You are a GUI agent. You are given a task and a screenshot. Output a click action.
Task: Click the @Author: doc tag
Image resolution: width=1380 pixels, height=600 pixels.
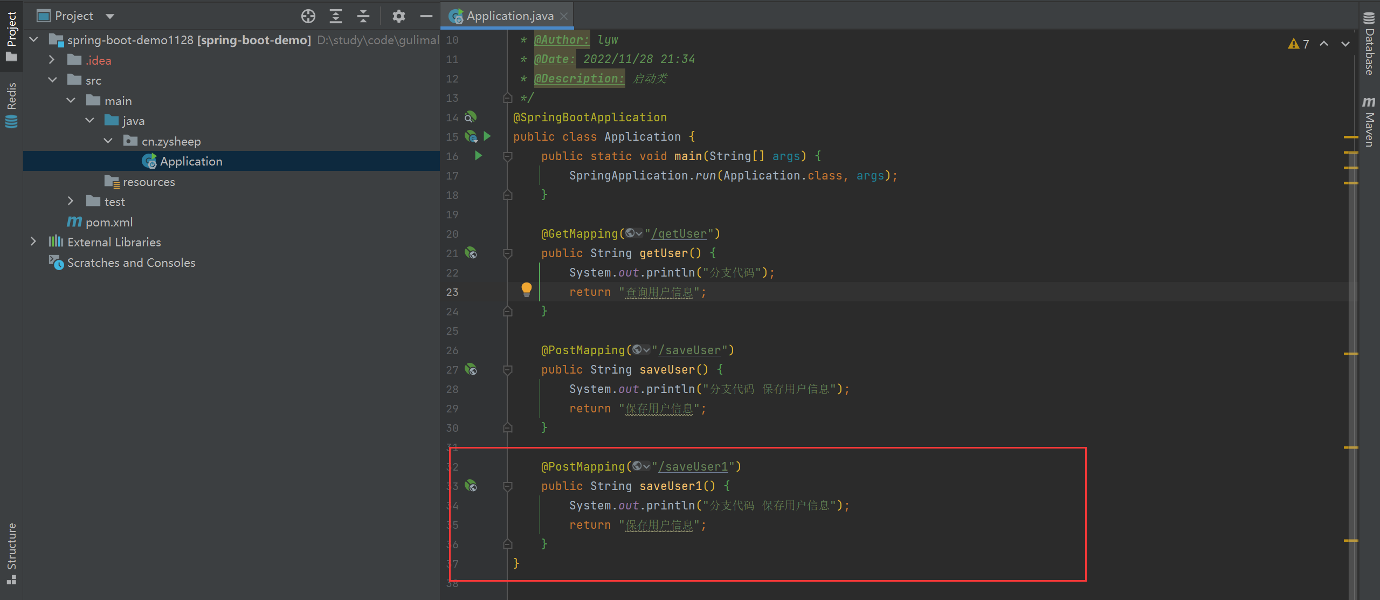[562, 40]
